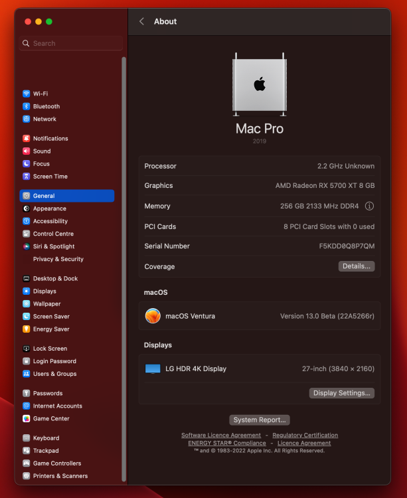407x498 pixels.
Task: Click the Users & Groups icon
Action: coord(27,374)
